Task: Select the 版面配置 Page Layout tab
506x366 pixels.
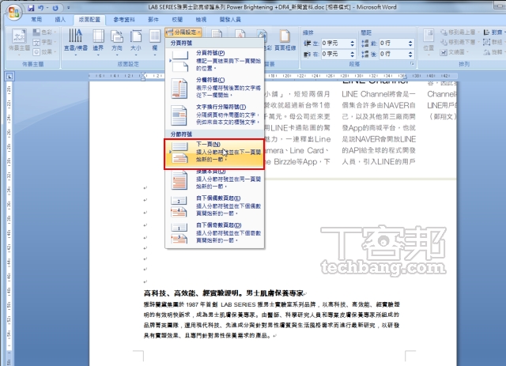Action: (89, 20)
